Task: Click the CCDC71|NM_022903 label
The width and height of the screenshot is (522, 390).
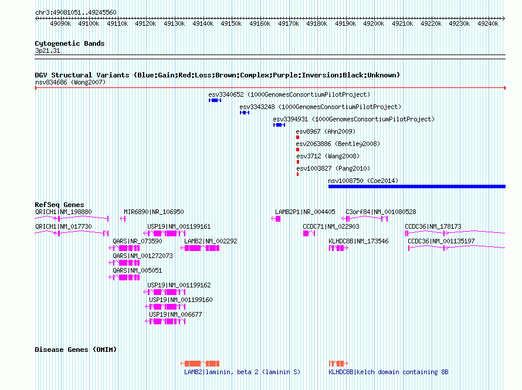Action: coord(331,226)
